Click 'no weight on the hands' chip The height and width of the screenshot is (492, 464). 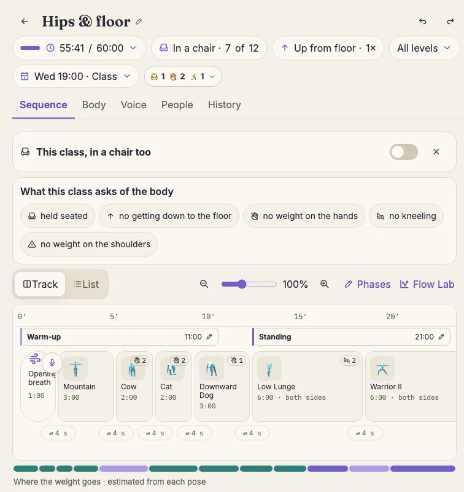304,216
